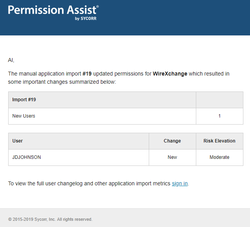Image resolution: width=250 pixels, height=227 pixels.
Task: Click the blue header banner area
Action: [125, 18]
